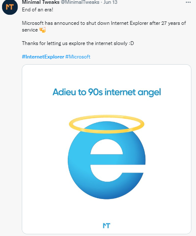
Task: Click the 'End of an era!' text
Action: point(38,10)
